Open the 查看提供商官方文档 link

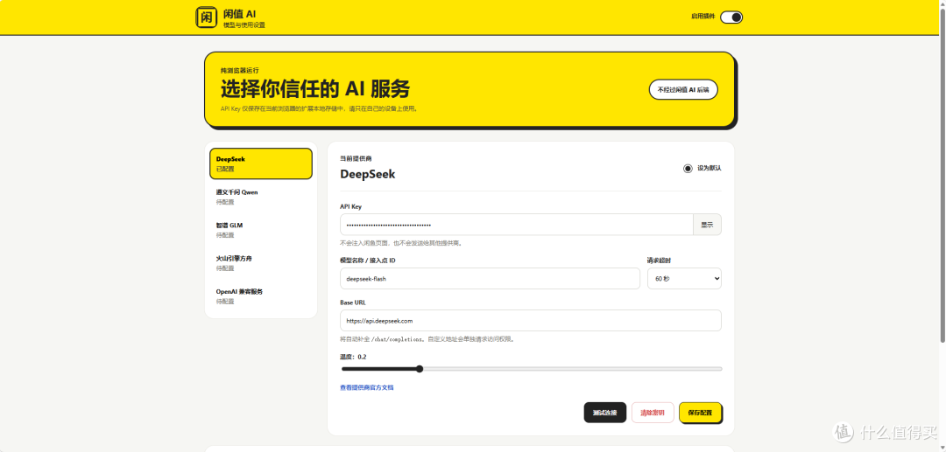click(x=367, y=387)
